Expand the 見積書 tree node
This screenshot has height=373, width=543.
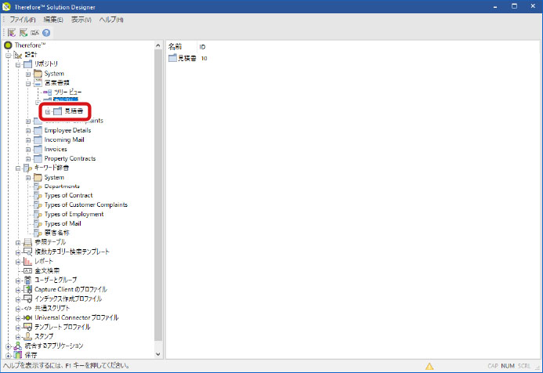pos(48,111)
